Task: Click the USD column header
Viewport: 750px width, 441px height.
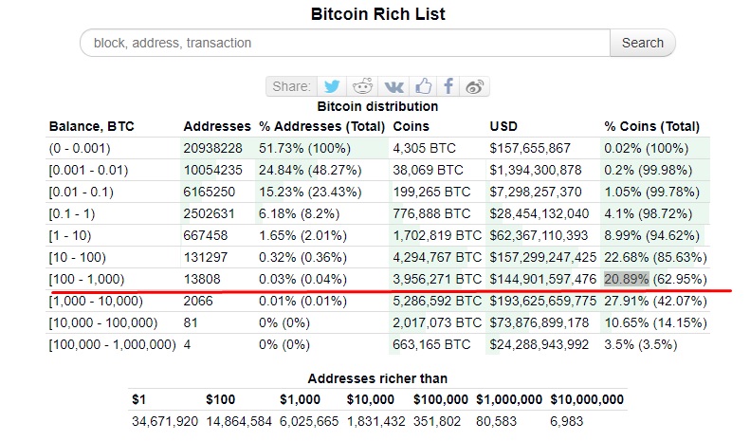Action: (503, 126)
